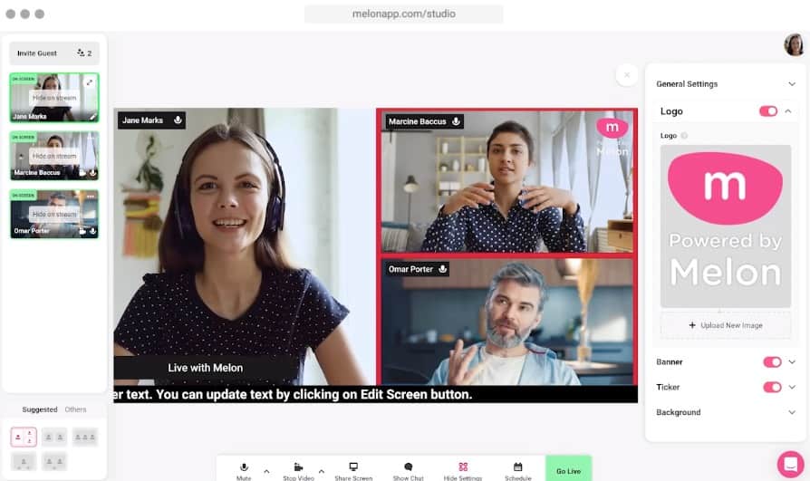Open audio options arrow next to Mute
The width and height of the screenshot is (810, 481).
pyautogui.click(x=266, y=471)
